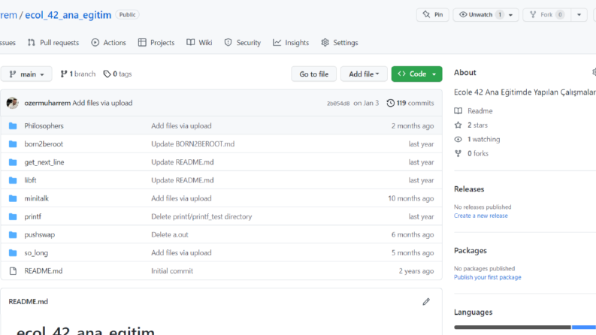Click the minitalk folder icon
Screen dimensions: 596x335
click(x=13, y=198)
